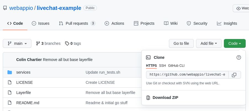Go to the Actions tab
The height and width of the screenshot is (111, 249).
click(x=114, y=23)
